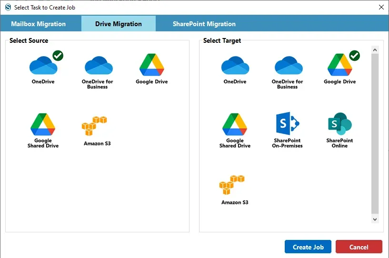Image resolution: width=389 pixels, height=258 pixels.
Task: Open the SharePoint Migration tab
Action: [204, 24]
